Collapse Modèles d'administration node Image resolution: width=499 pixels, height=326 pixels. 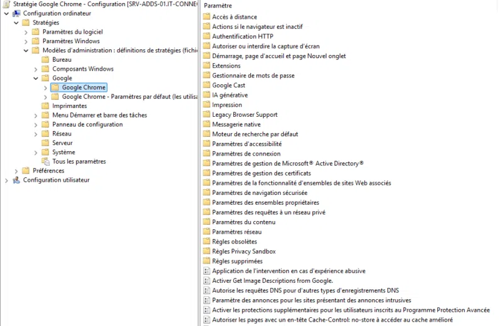(26, 51)
